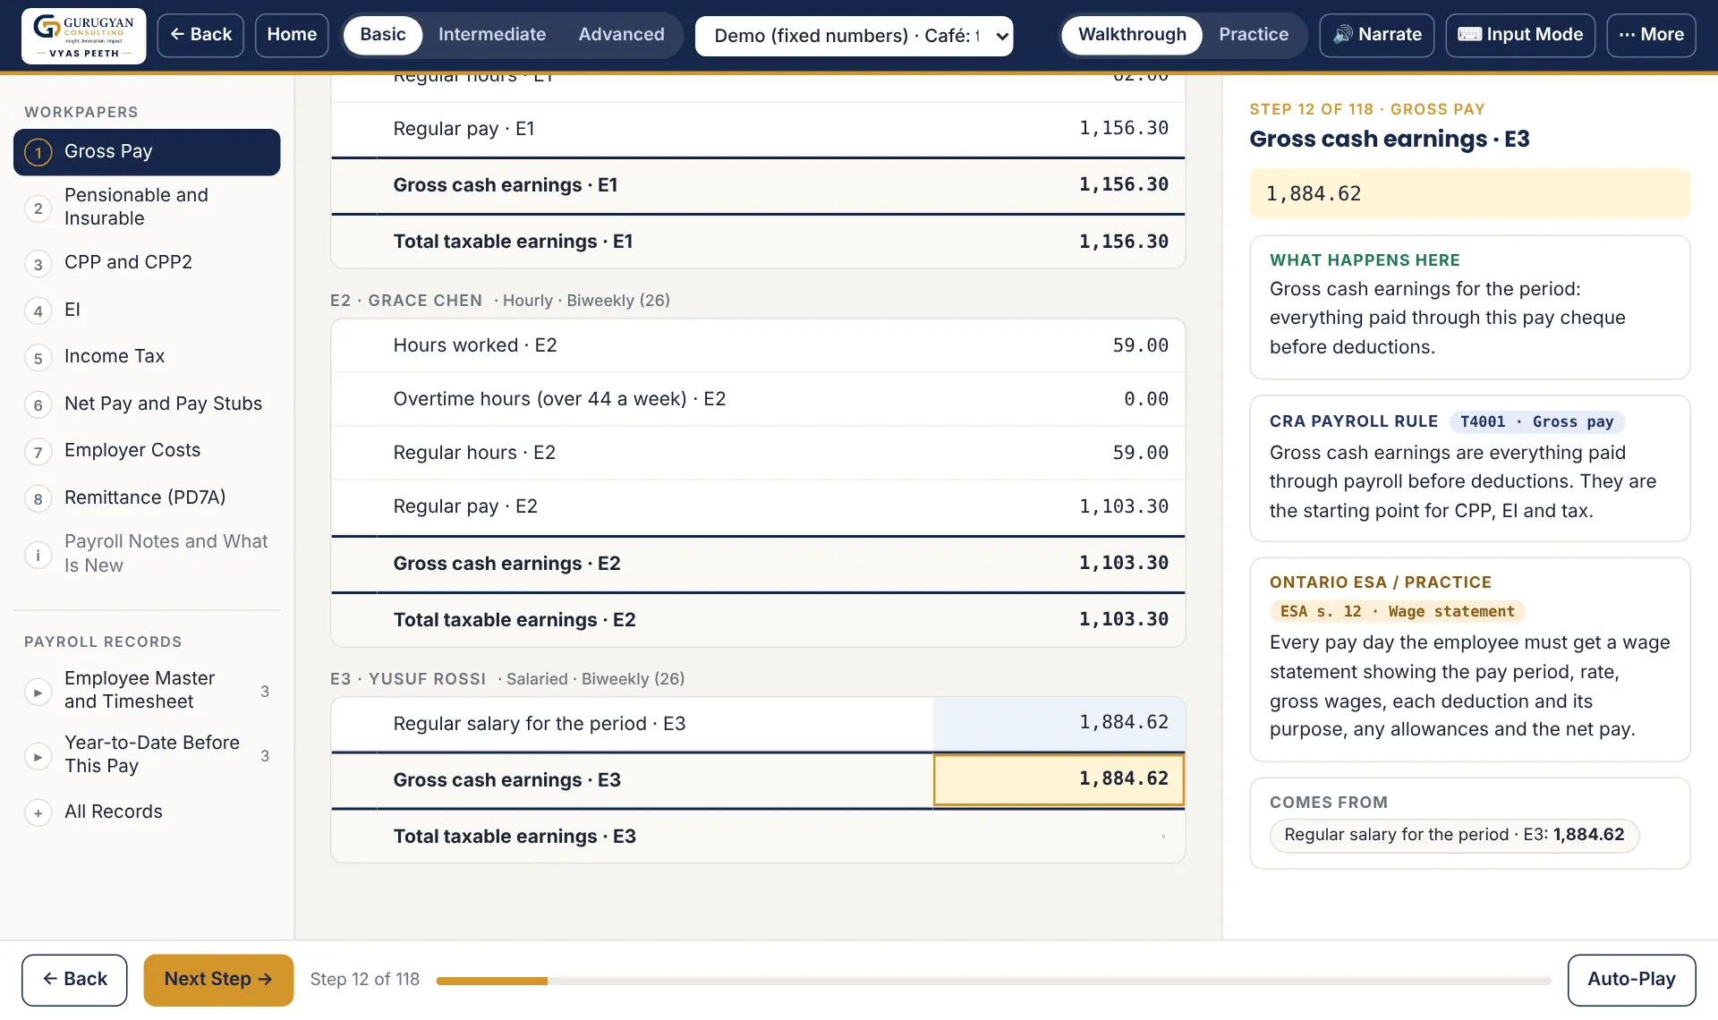This screenshot has width=1718, height=1020.
Task: Turn on Narrate audio
Action: coord(1377,35)
